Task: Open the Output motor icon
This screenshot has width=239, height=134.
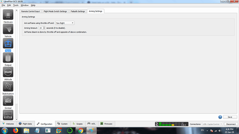Action: 8,57
